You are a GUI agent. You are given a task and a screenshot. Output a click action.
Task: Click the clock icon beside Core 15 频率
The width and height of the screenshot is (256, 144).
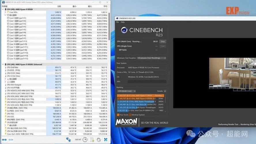pyautogui.click(x=8, y=58)
